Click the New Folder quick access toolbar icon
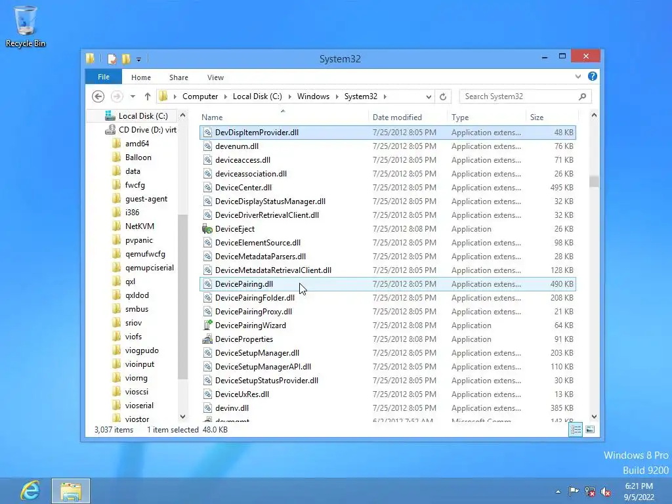The image size is (672, 504). [x=126, y=58]
